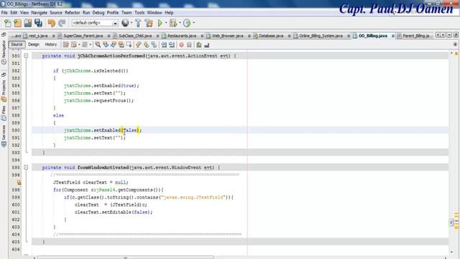Click jtxtChrome.requestFocus() code line
The image size is (460, 259).
[x=98, y=101]
